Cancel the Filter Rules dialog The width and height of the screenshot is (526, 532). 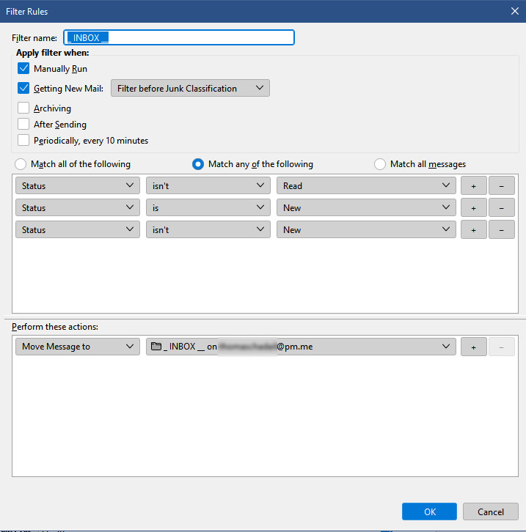(490, 511)
